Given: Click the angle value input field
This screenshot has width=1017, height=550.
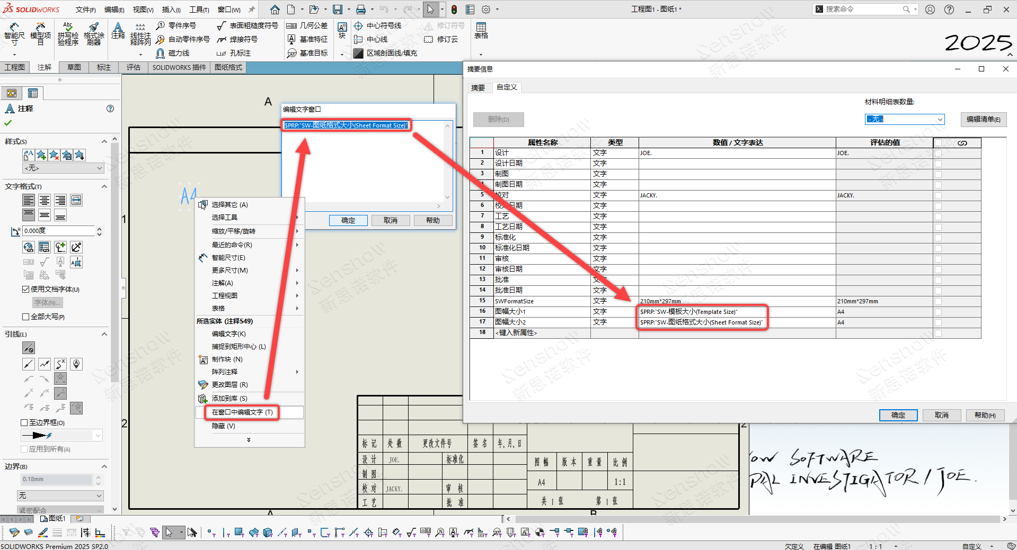Looking at the screenshot, I should point(58,231).
